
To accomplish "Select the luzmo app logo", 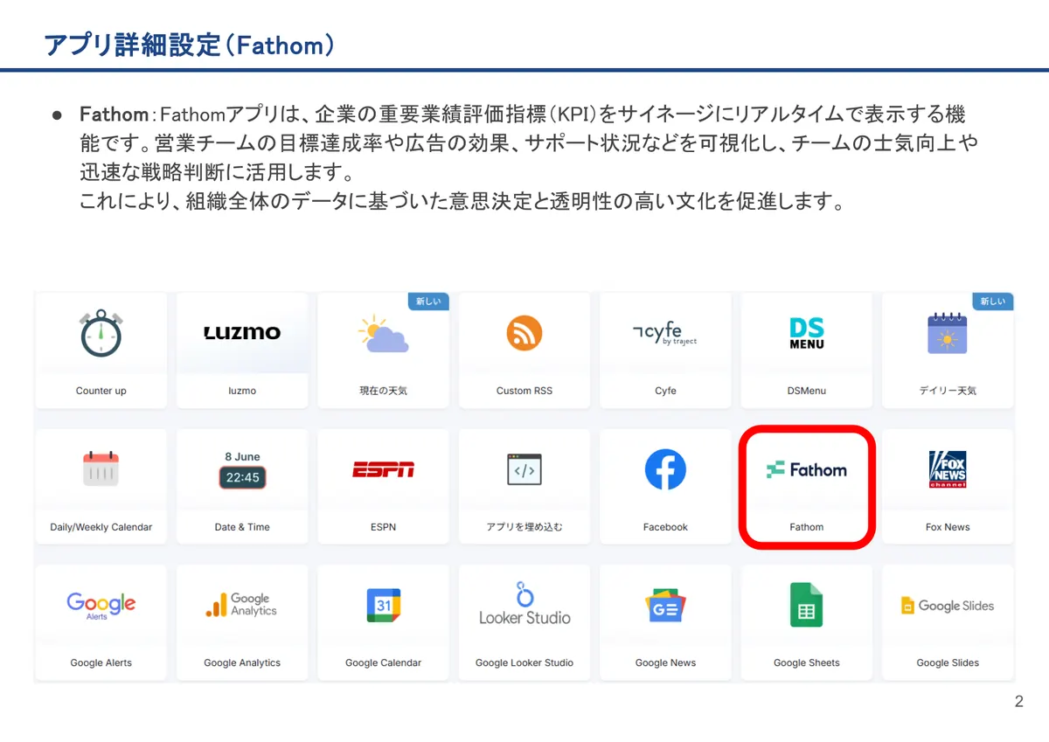I will [x=242, y=333].
